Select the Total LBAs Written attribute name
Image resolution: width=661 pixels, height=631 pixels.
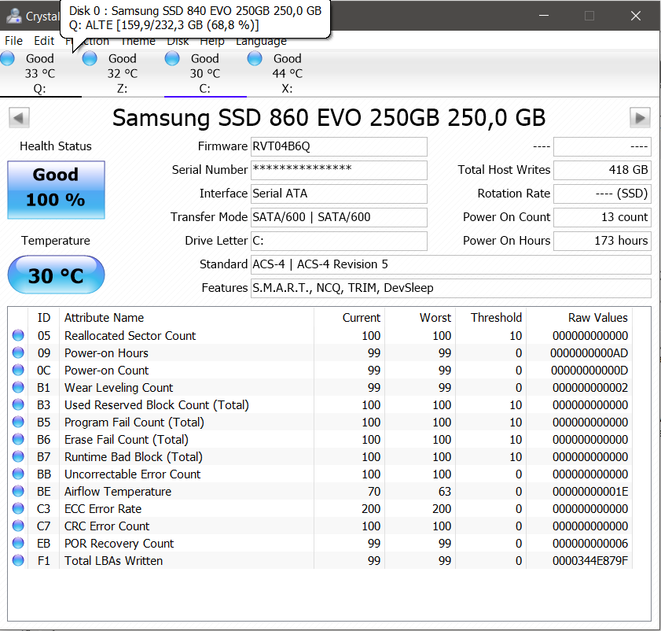[113, 561]
